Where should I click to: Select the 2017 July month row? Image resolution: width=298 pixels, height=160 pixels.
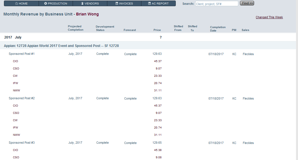(148, 37)
